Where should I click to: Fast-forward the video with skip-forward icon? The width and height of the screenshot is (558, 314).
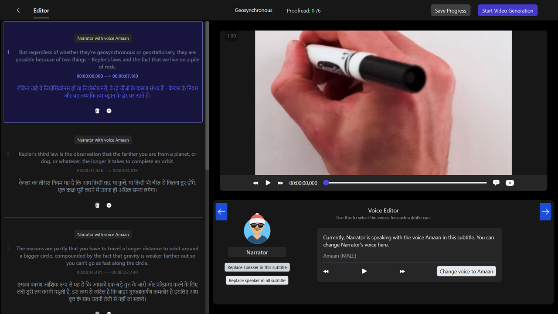[280, 183]
